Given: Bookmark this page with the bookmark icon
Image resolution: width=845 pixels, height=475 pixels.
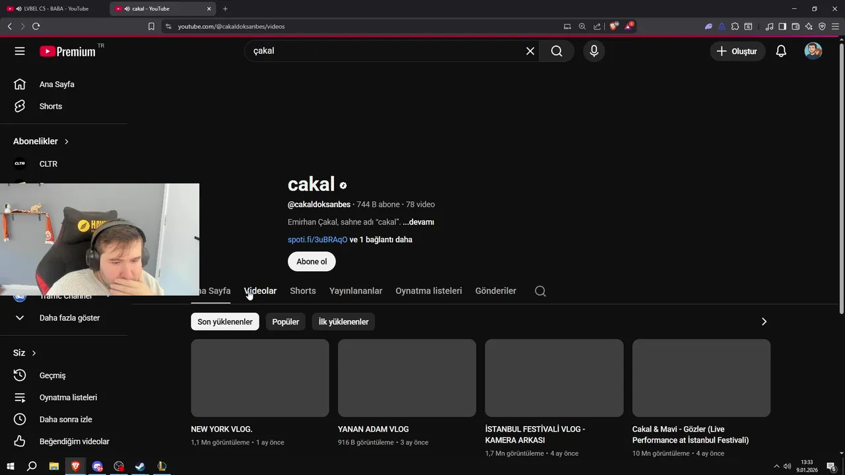Looking at the screenshot, I should pos(151,26).
